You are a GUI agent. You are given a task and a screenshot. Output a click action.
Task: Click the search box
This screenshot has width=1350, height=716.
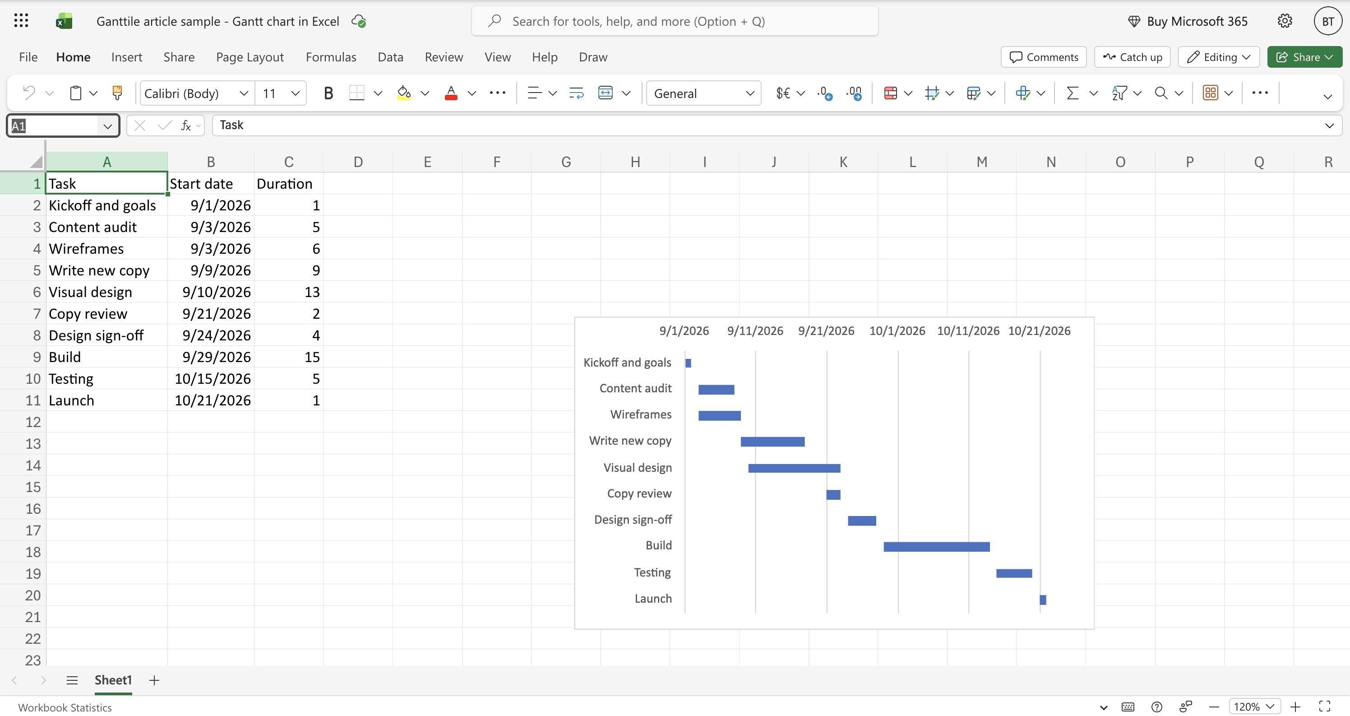tap(675, 21)
